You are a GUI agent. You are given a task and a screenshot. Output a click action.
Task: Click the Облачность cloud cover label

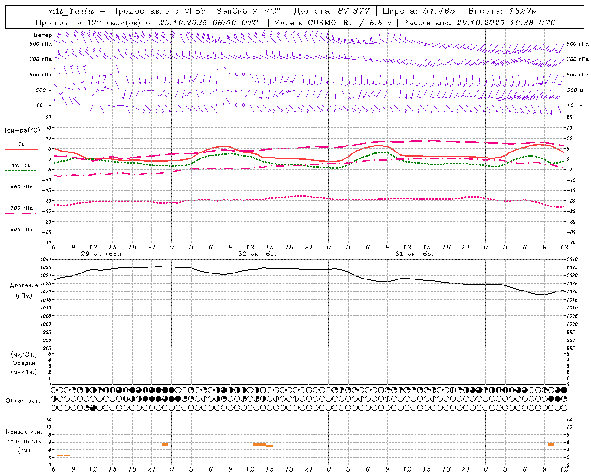pos(24,401)
